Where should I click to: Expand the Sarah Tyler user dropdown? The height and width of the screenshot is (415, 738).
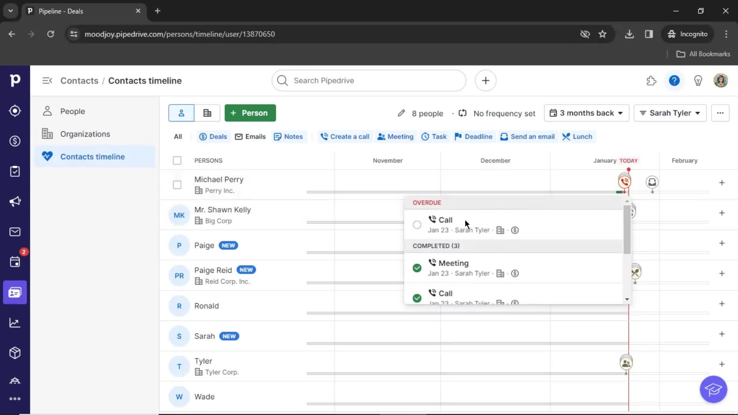coord(670,113)
